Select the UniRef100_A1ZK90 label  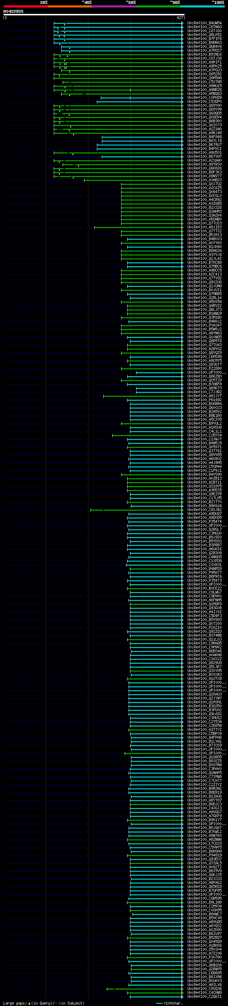(x=204, y=930)
